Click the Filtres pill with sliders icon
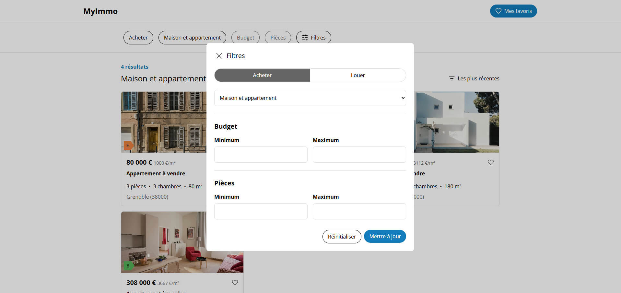This screenshot has height=293, width=621. (314, 38)
